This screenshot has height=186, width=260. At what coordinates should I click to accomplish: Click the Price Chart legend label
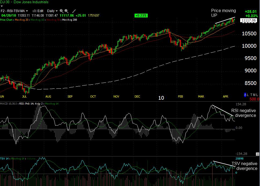6,20
